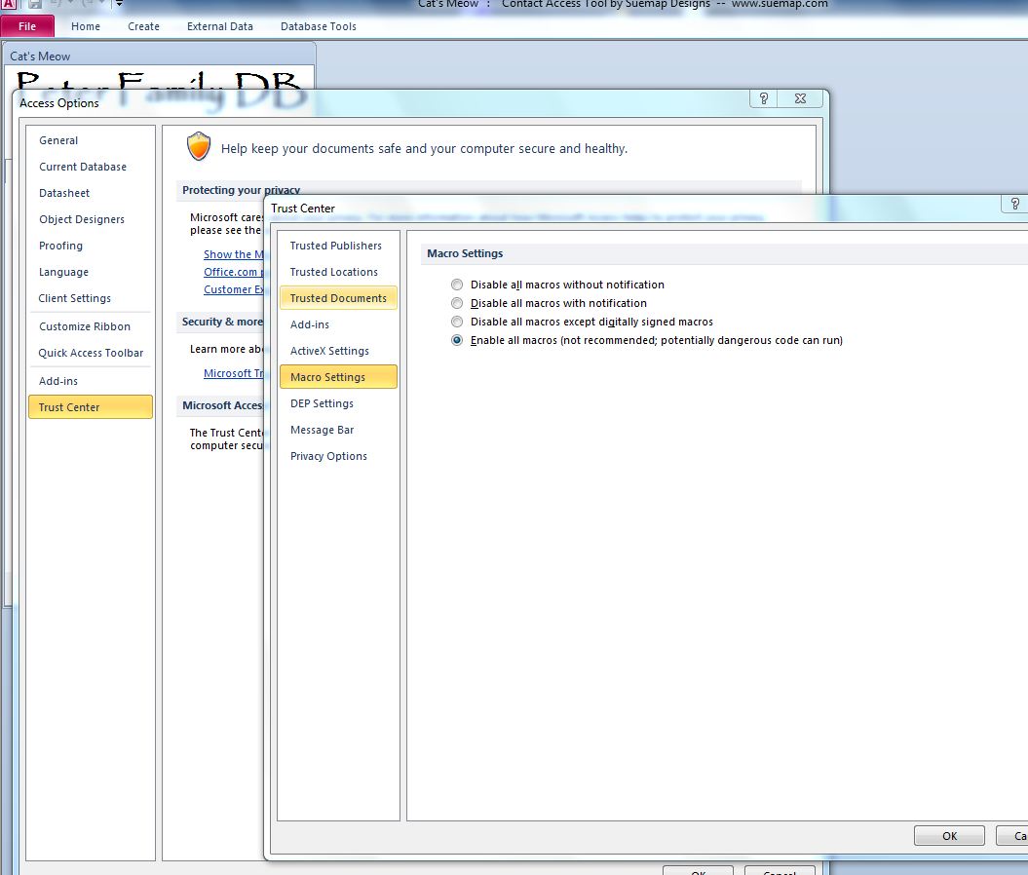The image size is (1028, 875).
Task: Select Trust Center in Access Options list
Action: (x=91, y=407)
